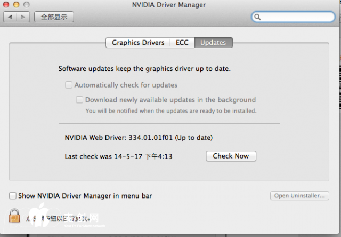This screenshot has height=237, width=341.
Task: Switch to the Graphics Drivers tab
Action: click(138, 43)
